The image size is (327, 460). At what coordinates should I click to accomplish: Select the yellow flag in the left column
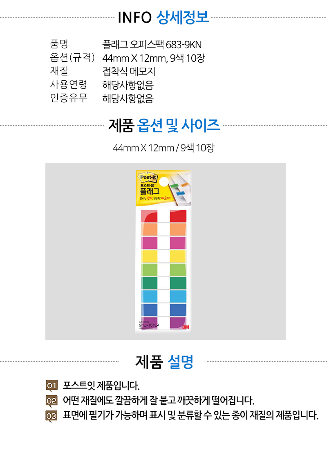click(x=149, y=256)
